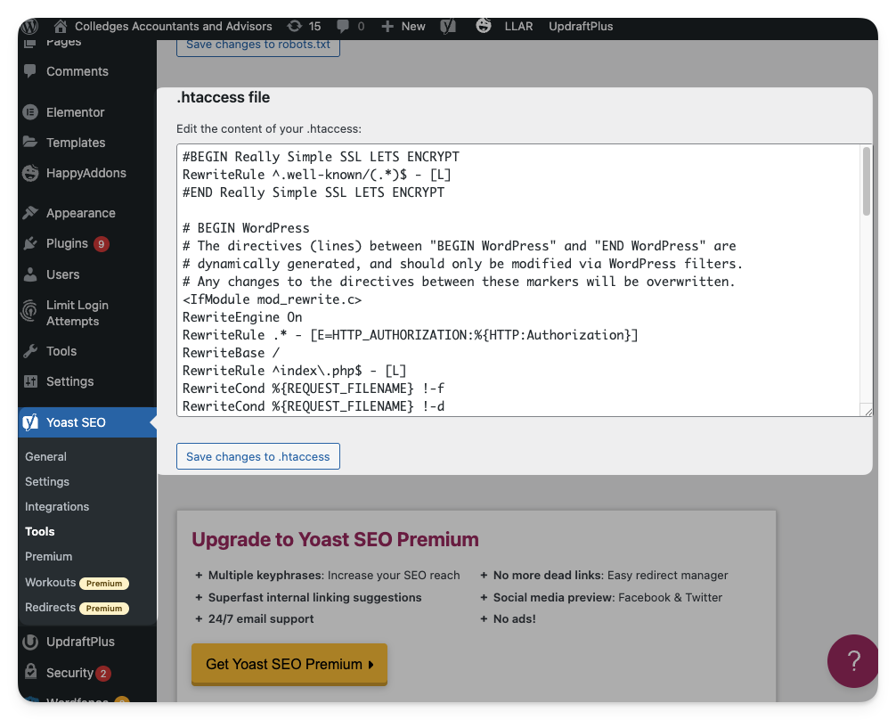Open the Colledges Accountants and Advisors site menu

pos(174,26)
